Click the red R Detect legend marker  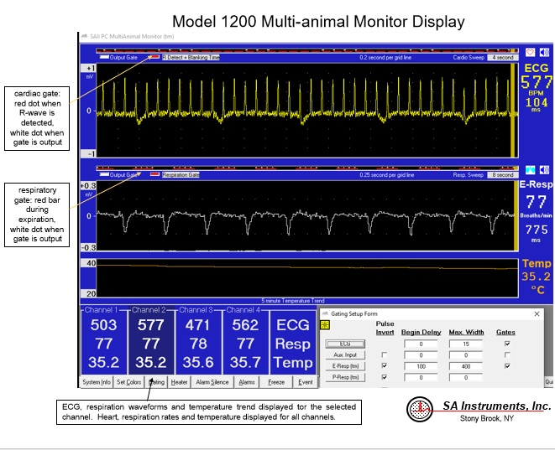click(154, 58)
